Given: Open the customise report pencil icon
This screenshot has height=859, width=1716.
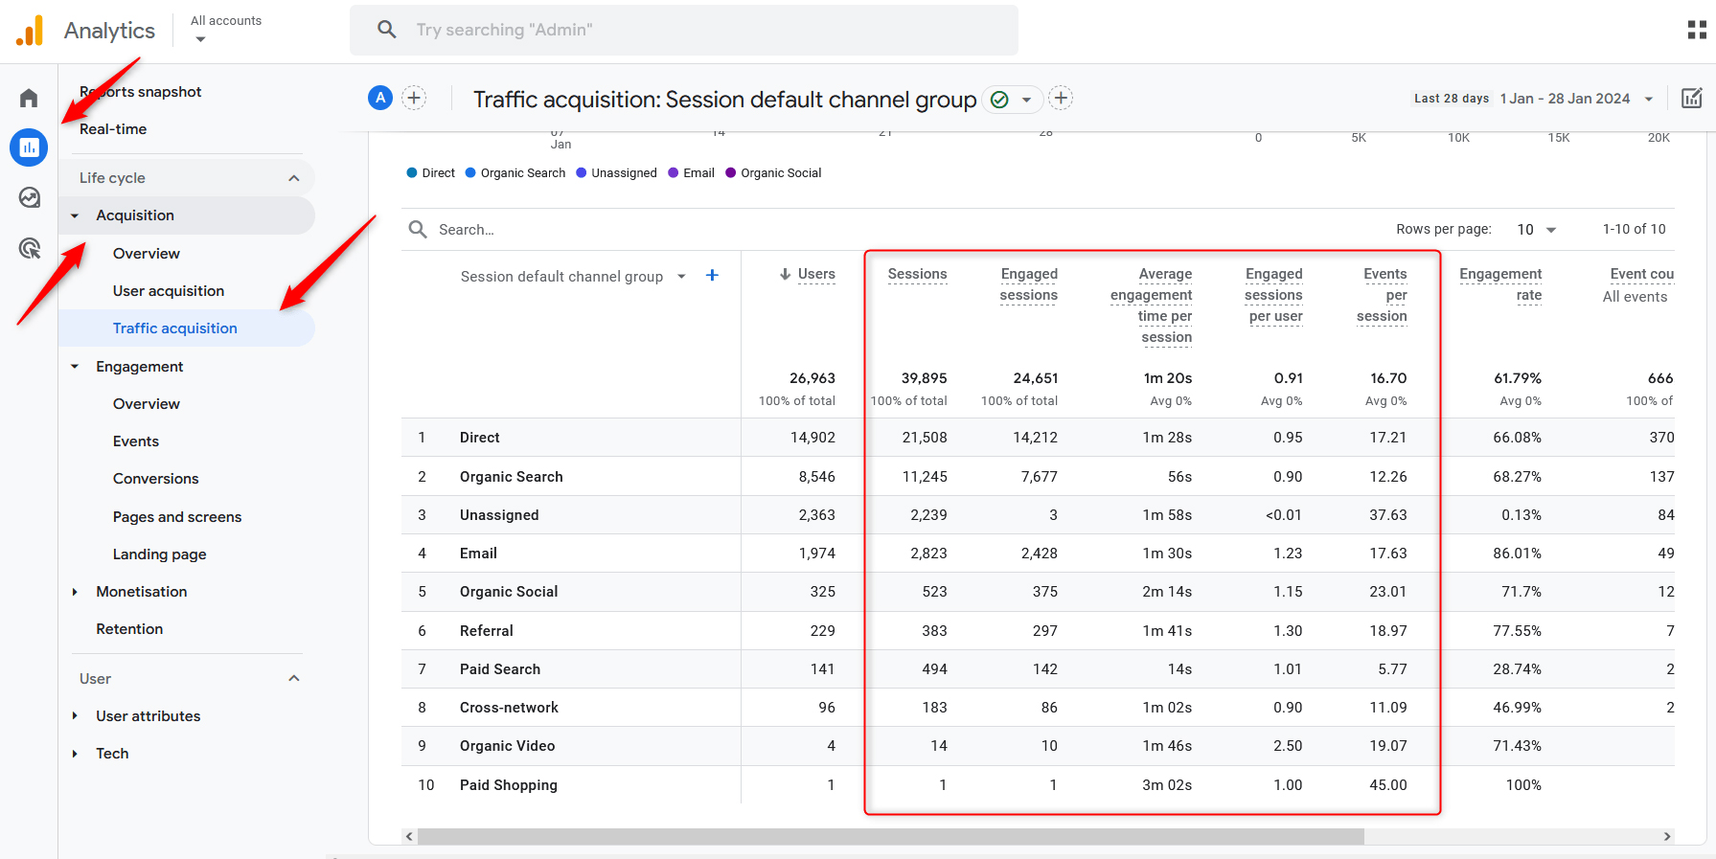Looking at the screenshot, I should [1692, 98].
